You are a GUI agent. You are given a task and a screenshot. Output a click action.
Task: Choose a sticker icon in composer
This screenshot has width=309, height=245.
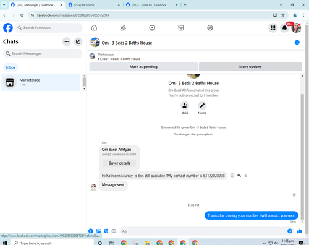pyautogui.click(x=106, y=231)
